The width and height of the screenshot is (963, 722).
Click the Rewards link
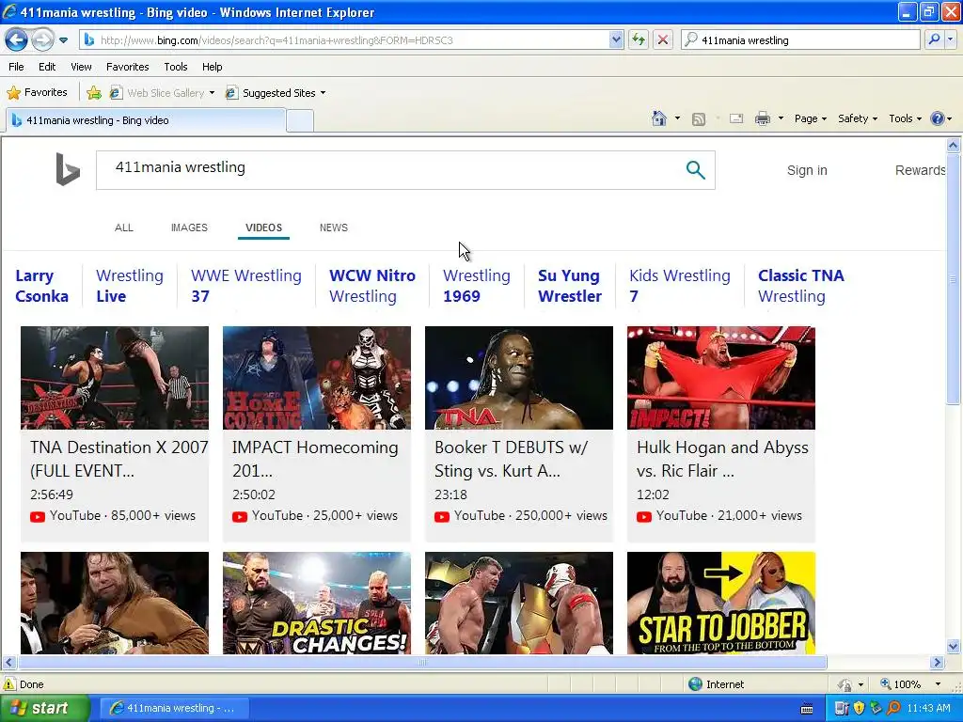(920, 171)
